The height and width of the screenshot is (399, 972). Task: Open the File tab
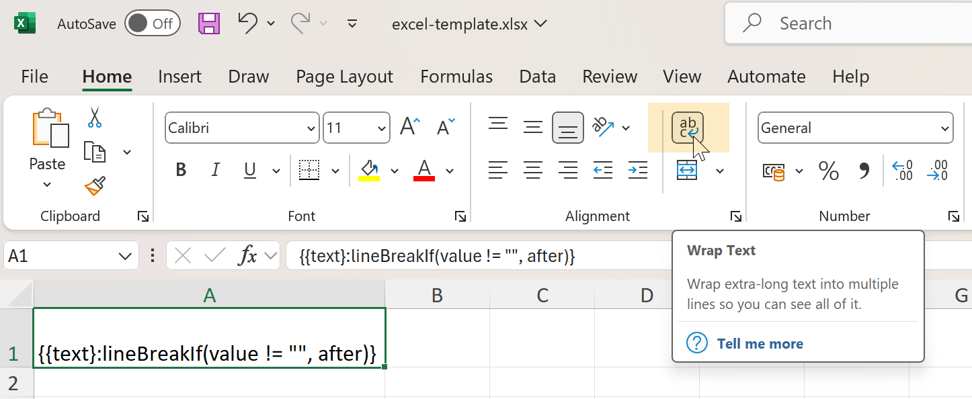coord(34,77)
